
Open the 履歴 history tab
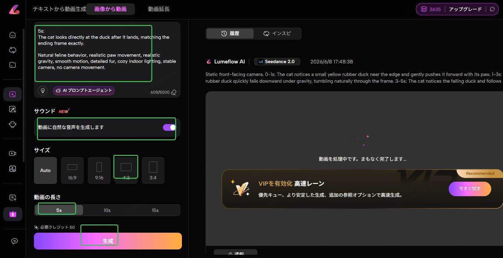(230, 34)
